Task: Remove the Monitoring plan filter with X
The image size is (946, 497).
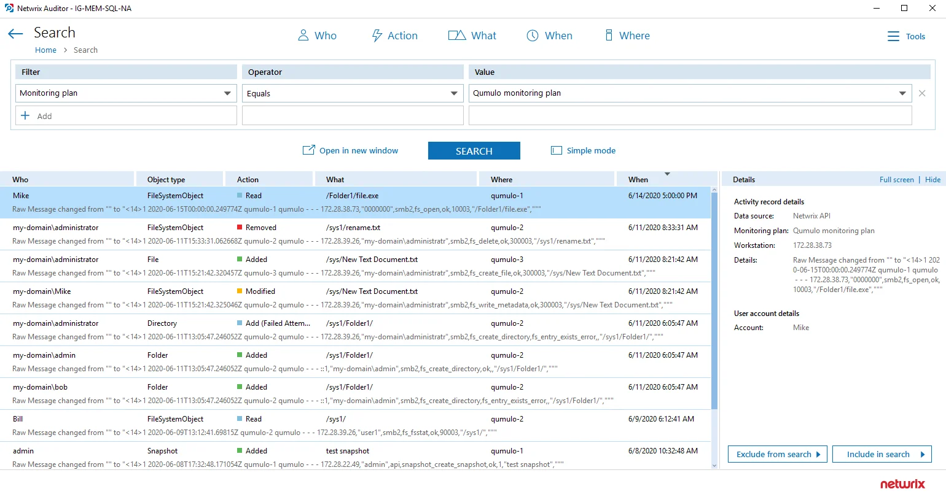Action: click(922, 93)
